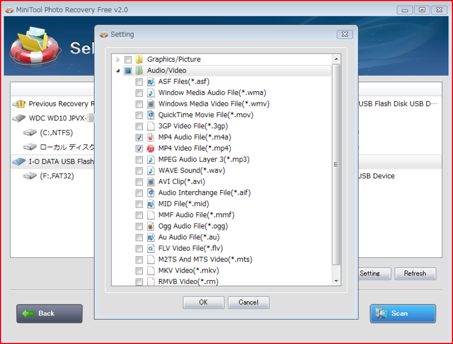This screenshot has width=453, height=344.
Task: Click the MKV Video file icon
Action: pyautogui.click(x=151, y=270)
